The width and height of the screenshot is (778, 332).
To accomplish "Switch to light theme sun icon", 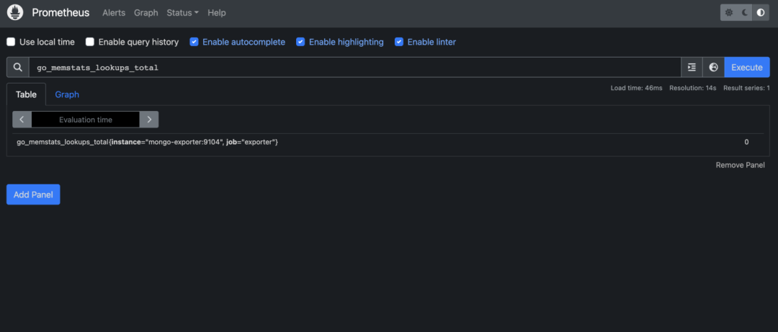I will [729, 13].
